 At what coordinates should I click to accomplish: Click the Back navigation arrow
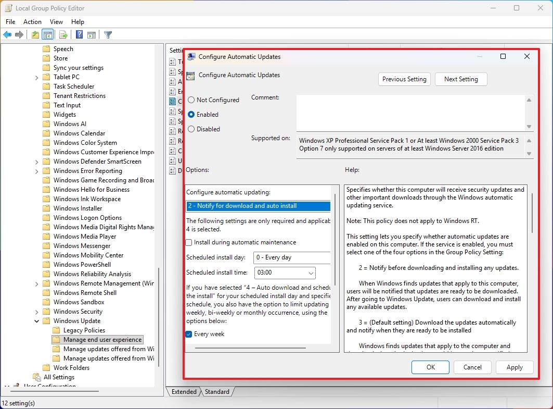[7, 34]
